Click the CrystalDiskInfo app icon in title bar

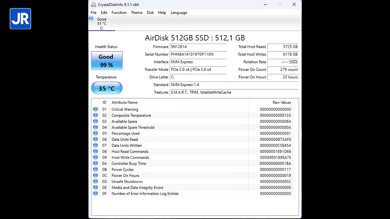click(x=93, y=5)
